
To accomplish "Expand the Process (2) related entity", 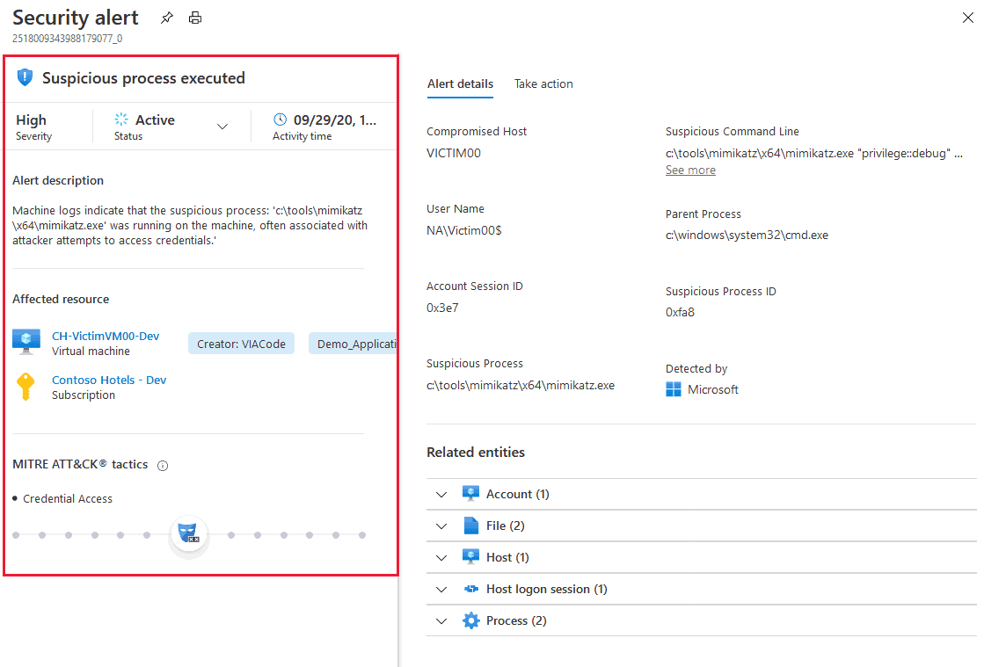I will 441,621.
